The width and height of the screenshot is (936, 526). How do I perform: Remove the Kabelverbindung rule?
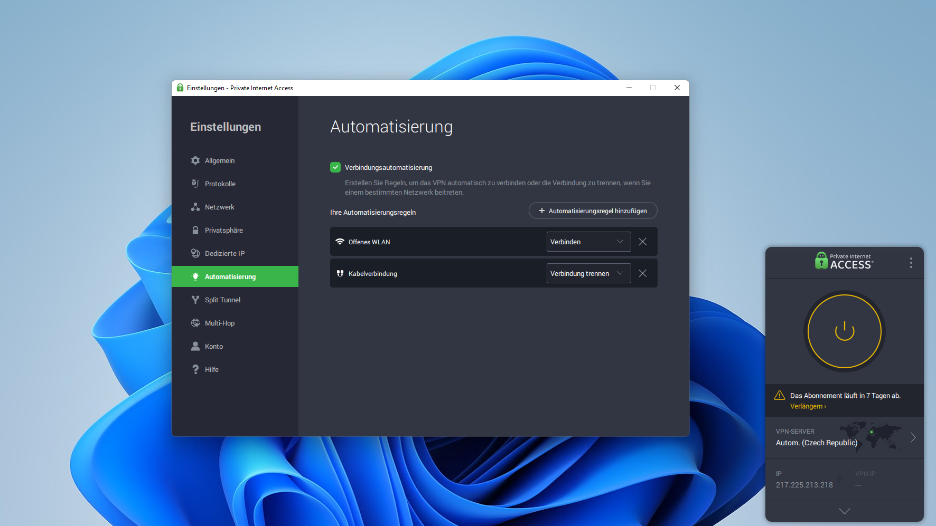643,273
